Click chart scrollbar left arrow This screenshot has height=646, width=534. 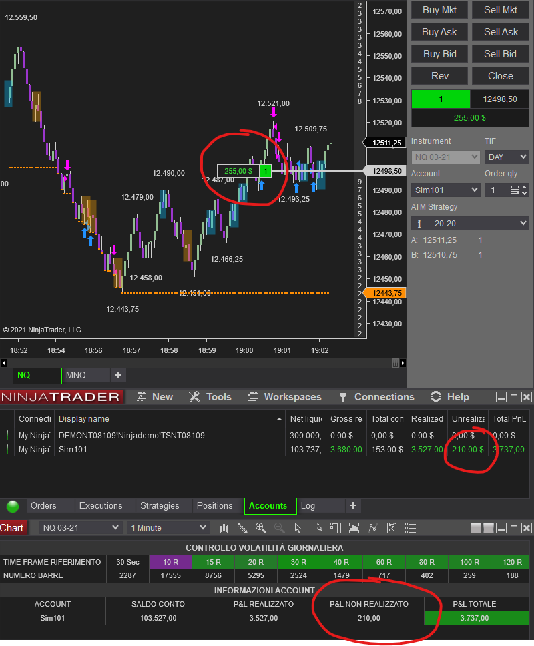pyautogui.click(x=4, y=363)
